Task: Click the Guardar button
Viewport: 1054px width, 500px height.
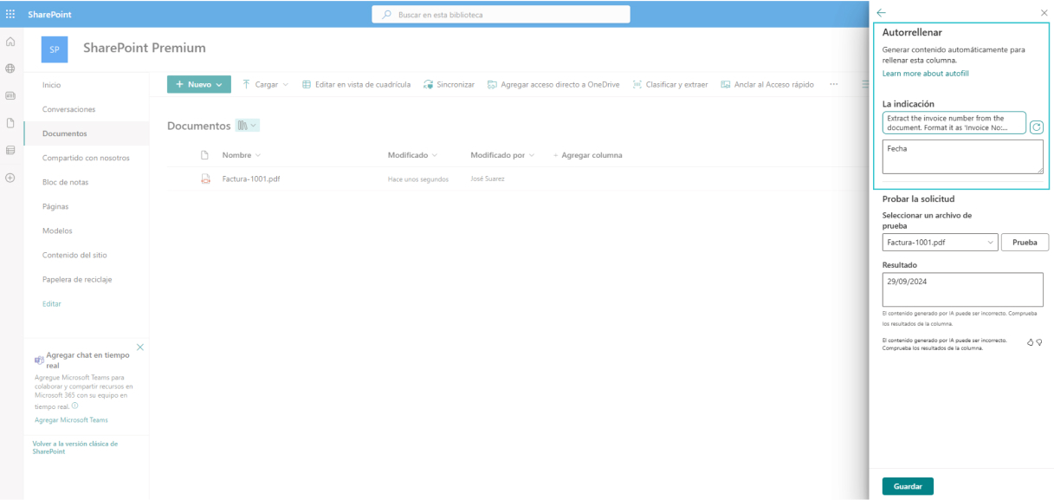Action: point(908,487)
